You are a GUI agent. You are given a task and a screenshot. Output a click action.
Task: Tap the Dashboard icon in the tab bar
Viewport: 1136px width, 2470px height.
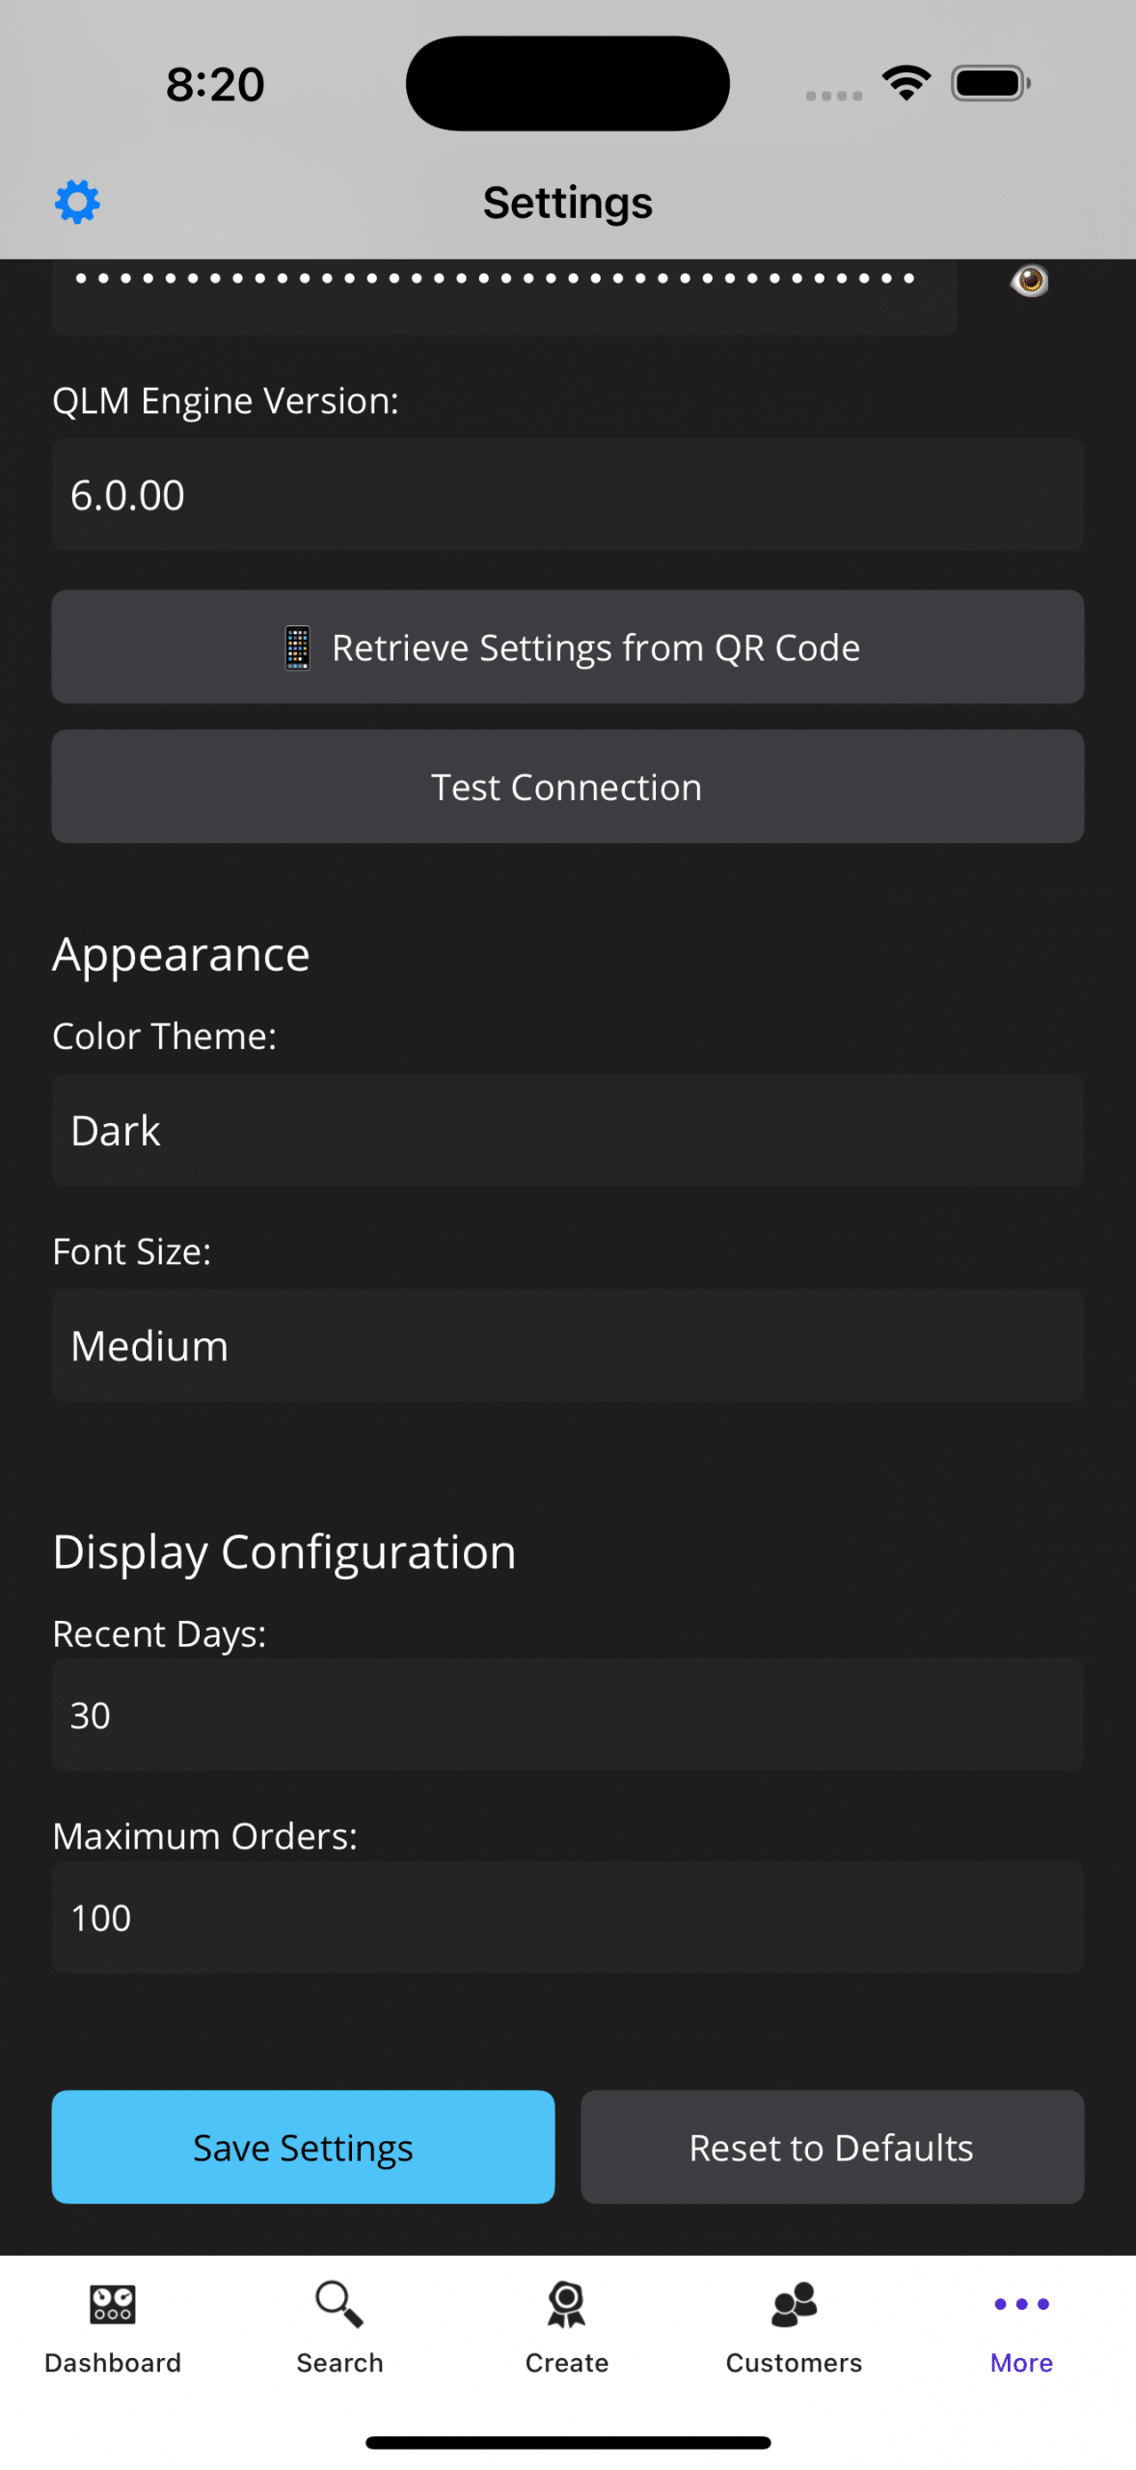(113, 2304)
